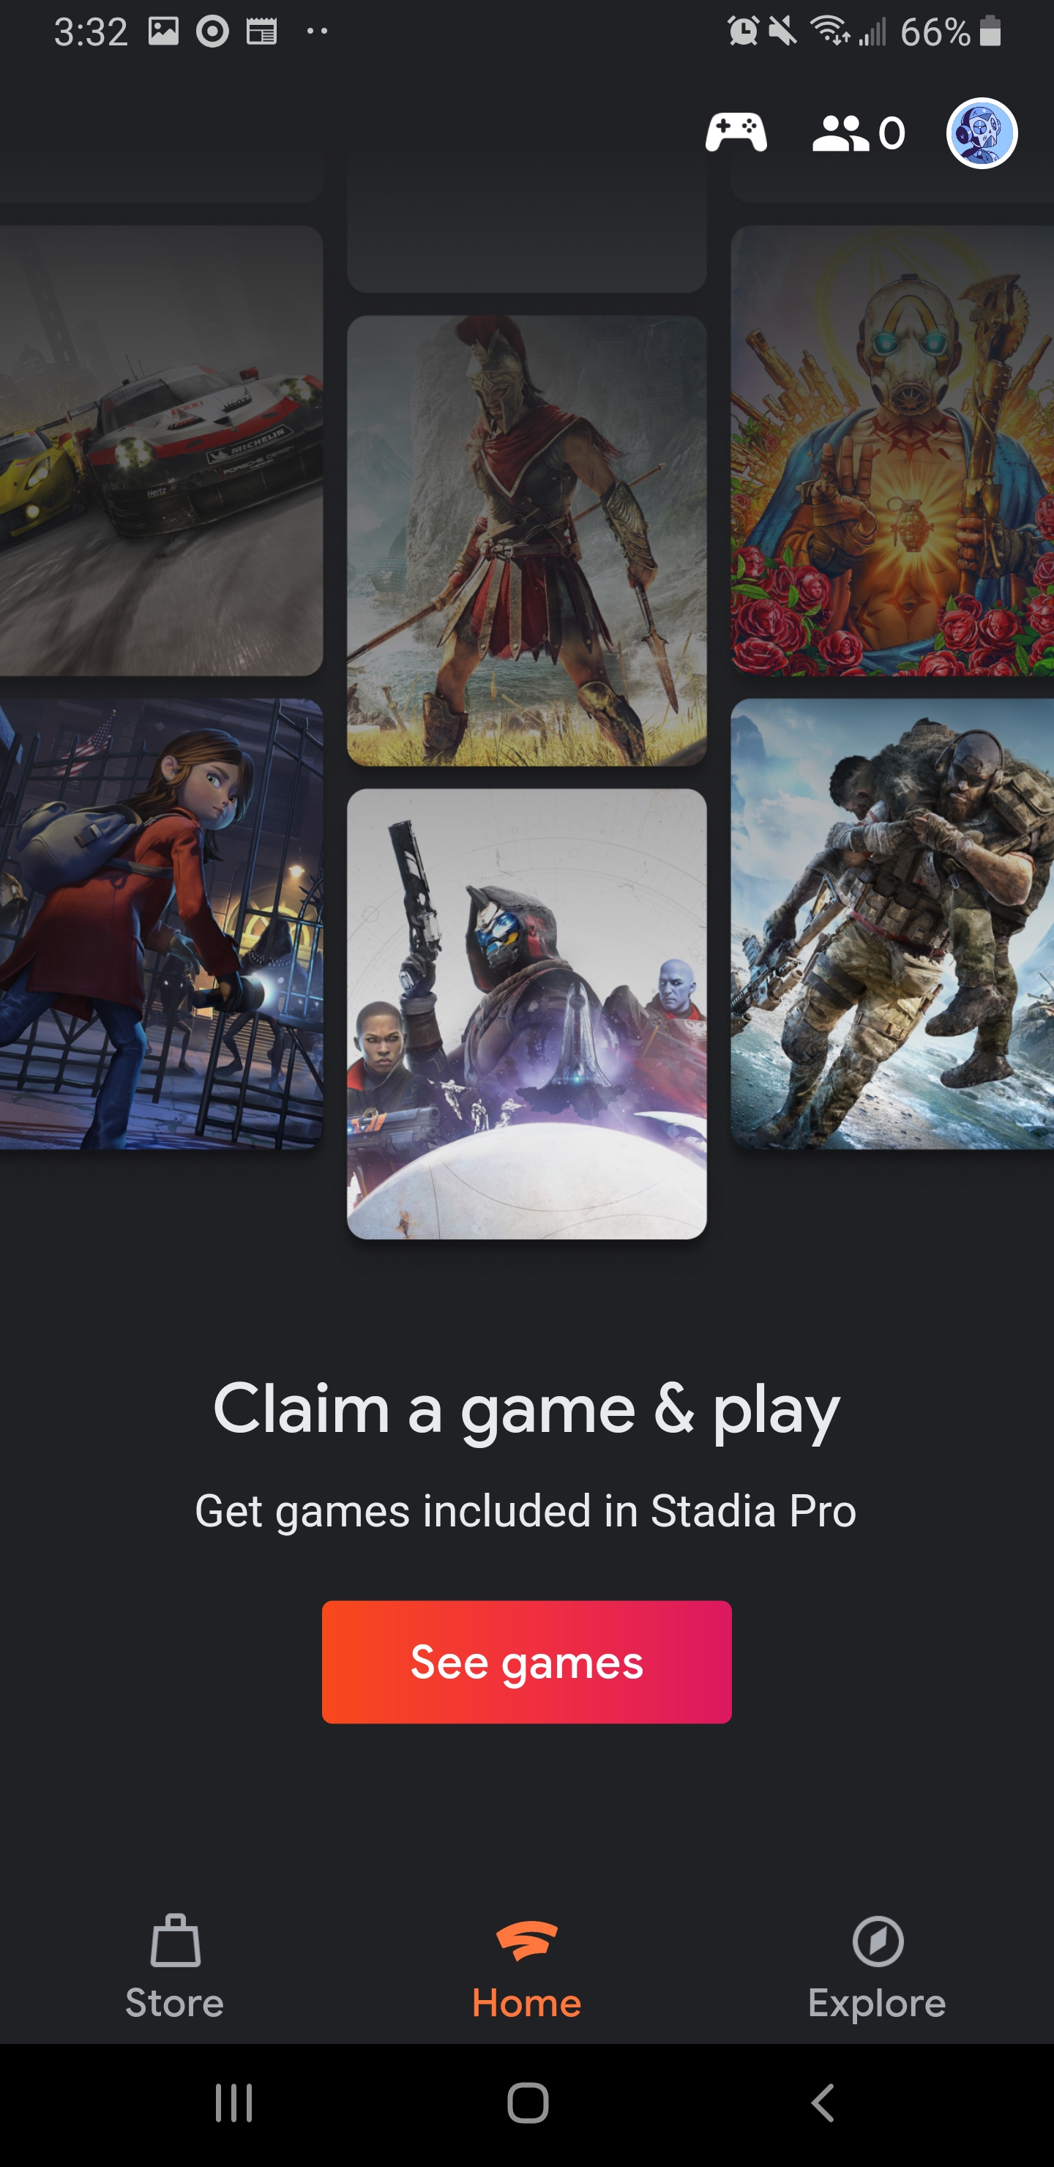Image resolution: width=1054 pixels, height=2167 pixels.
Task: Open the Destiny 2 game cover
Action: pos(526,1014)
